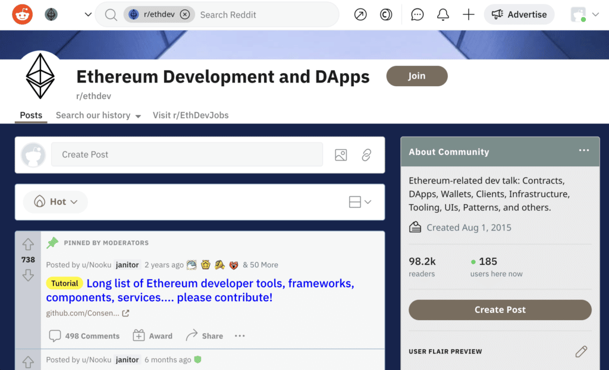The width and height of the screenshot is (609, 370).
Task: Select the Posts tab
Action: (x=31, y=115)
